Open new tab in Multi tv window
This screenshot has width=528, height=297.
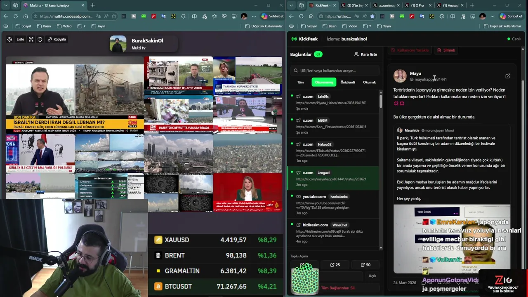tap(92, 5)
